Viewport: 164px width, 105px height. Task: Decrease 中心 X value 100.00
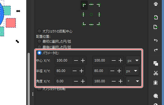point(76,60)
